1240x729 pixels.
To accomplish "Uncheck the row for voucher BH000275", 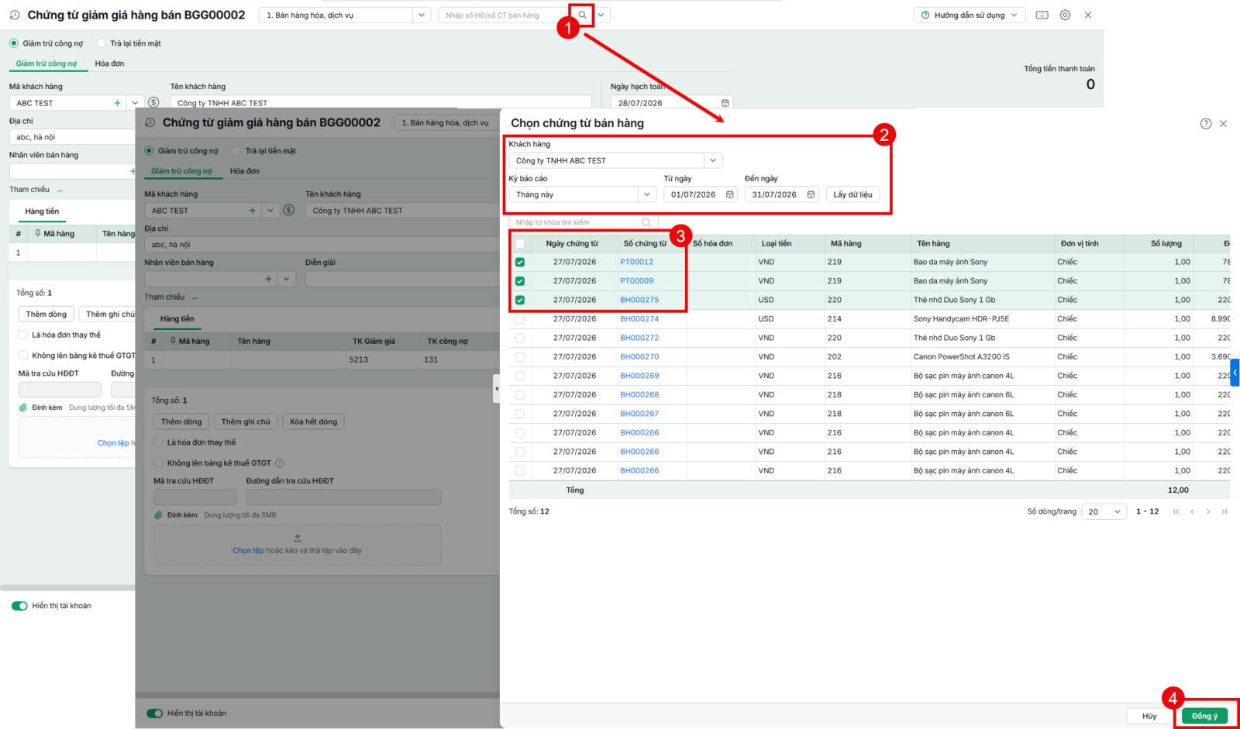I will (520, 301).
